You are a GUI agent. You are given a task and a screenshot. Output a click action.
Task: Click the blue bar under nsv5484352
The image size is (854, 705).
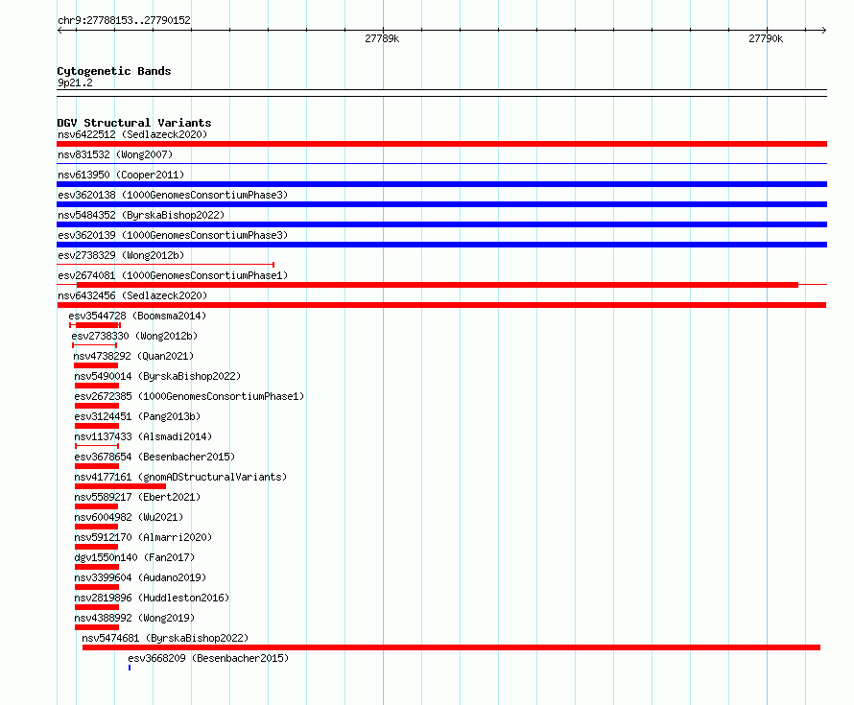click(441, 224)
